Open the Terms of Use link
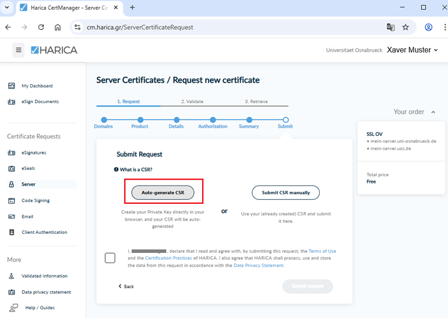 [322, 251]
